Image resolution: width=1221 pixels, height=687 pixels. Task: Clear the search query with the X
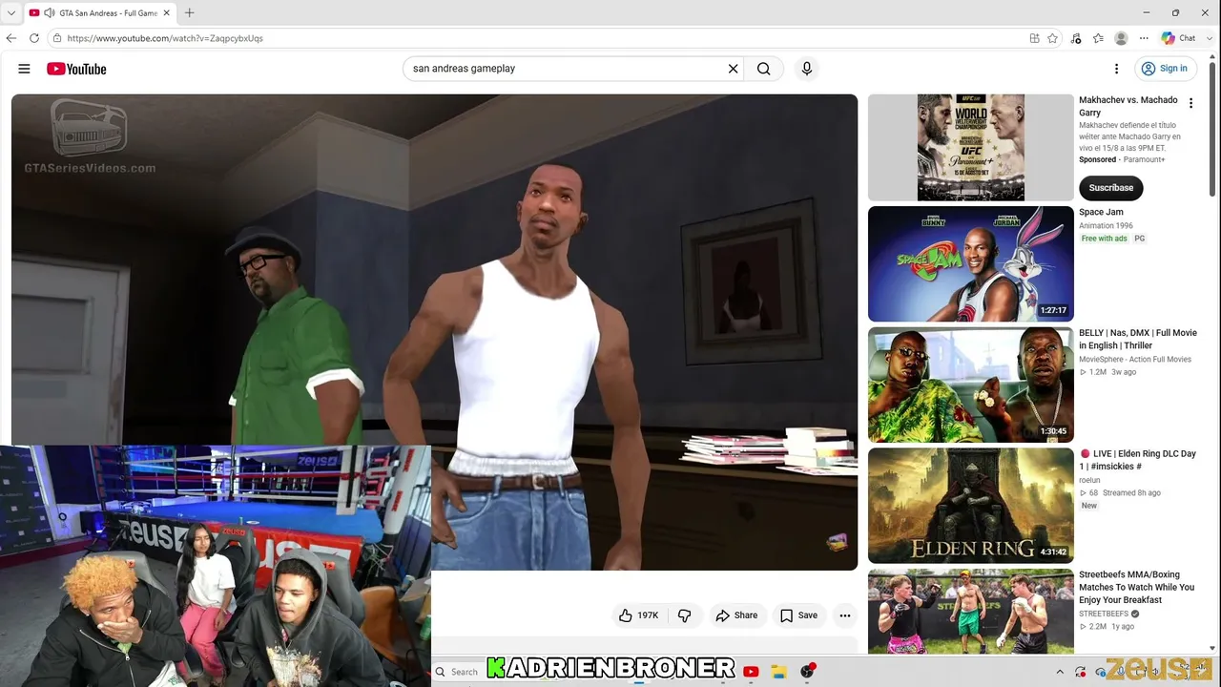(x=734, y=69)
